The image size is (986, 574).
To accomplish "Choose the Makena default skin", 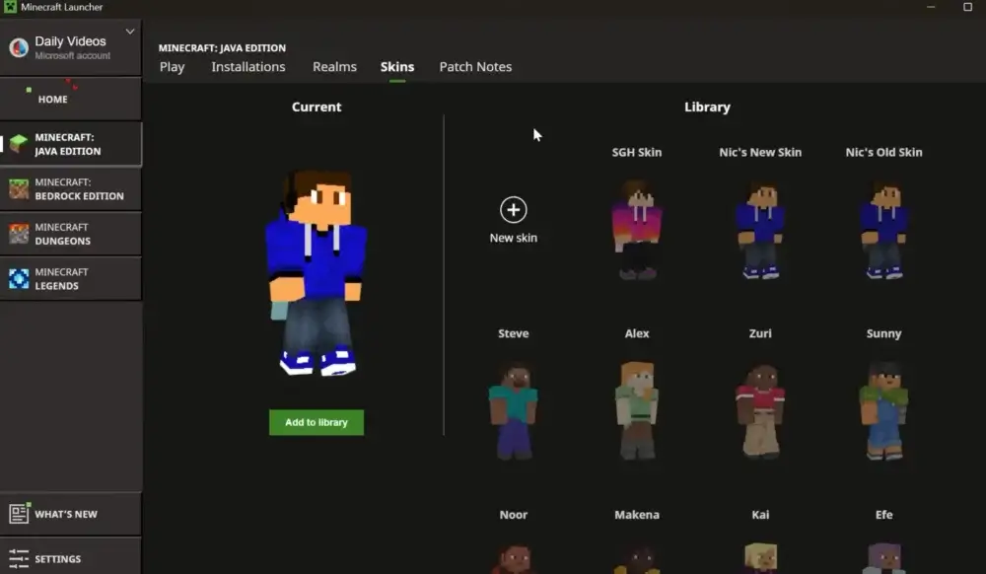I will click(x=637, y=558).
